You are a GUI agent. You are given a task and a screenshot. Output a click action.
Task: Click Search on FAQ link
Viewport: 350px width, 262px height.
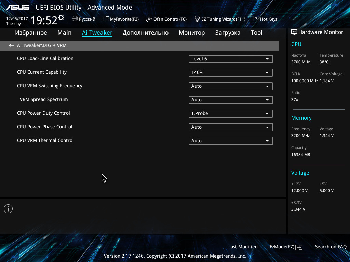pos(331,247)
